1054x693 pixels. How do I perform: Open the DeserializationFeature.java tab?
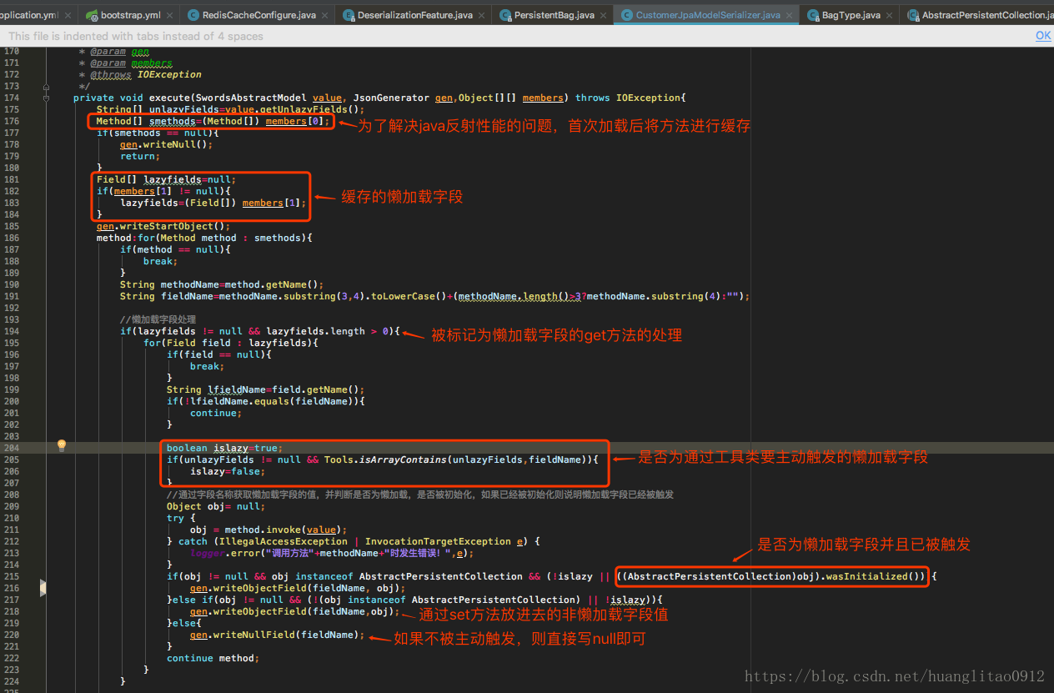point(414,15)
